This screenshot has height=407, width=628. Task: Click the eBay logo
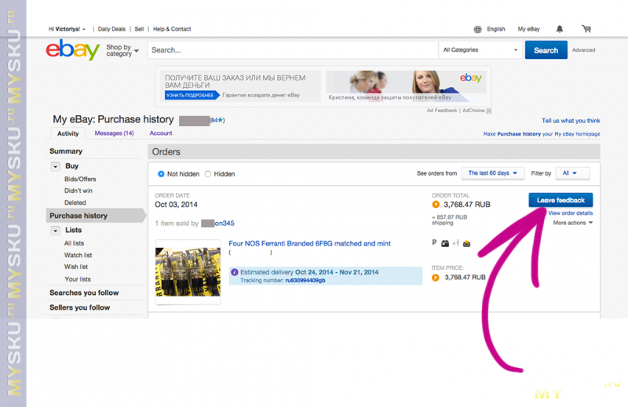[x=72, y=49]
